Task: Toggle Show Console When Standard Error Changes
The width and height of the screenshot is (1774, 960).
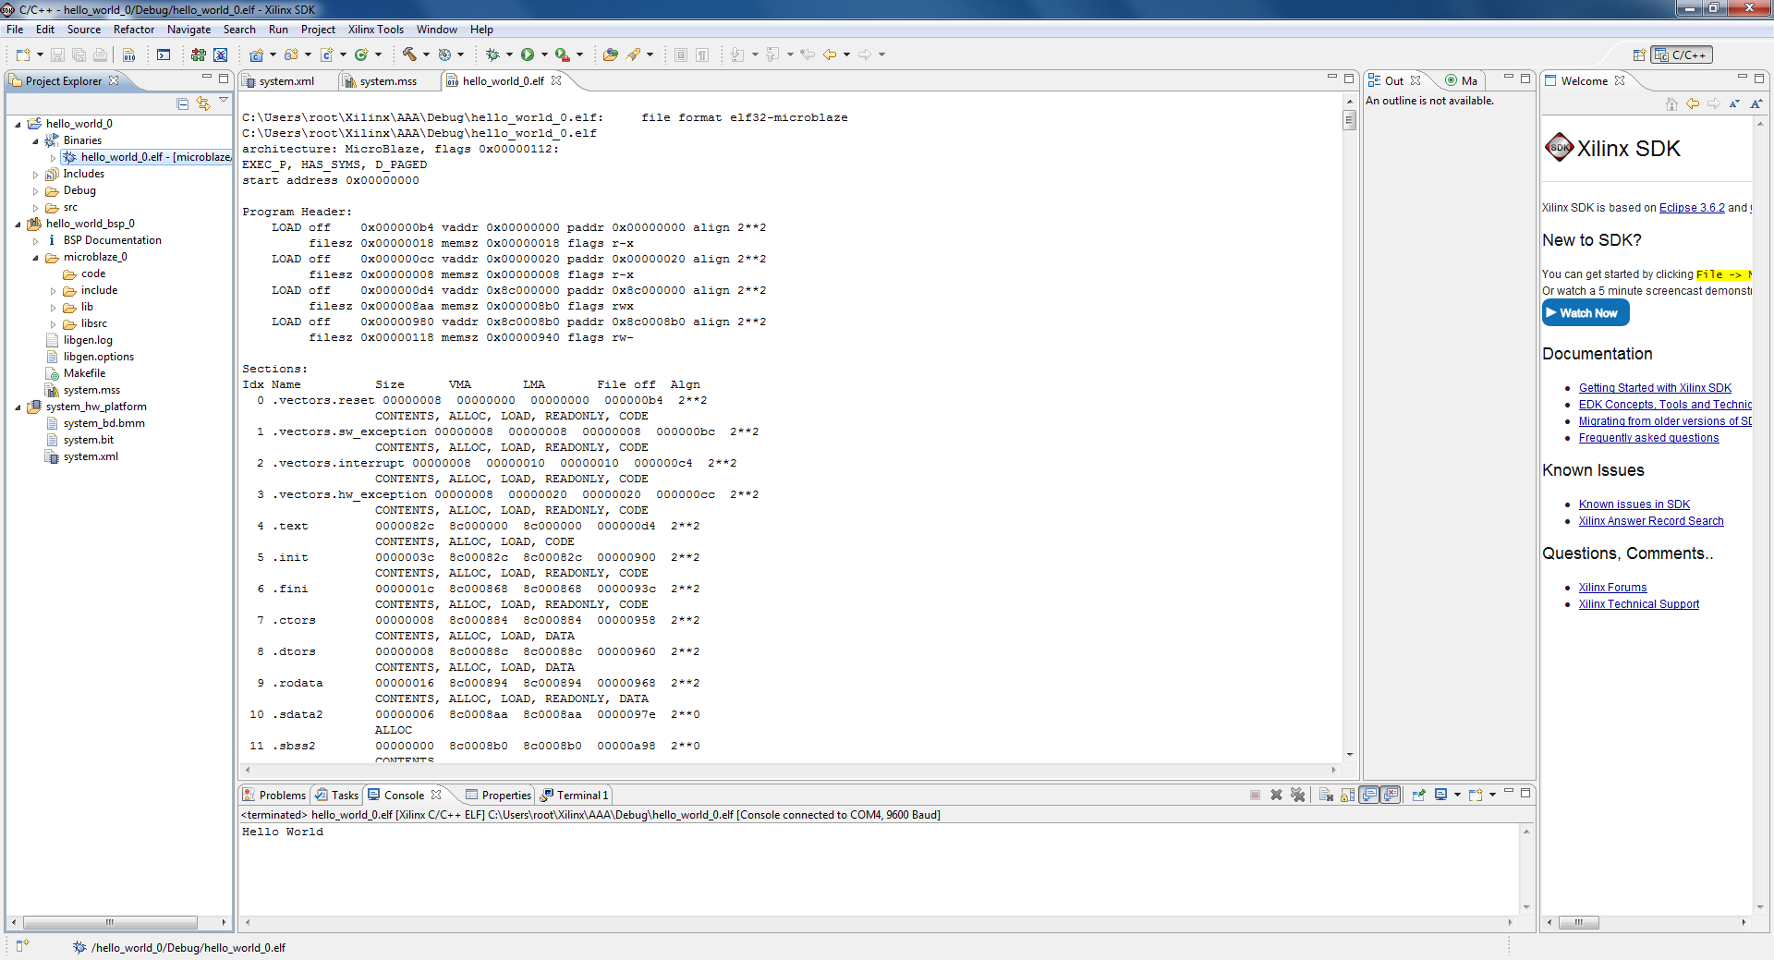Action: tap(1391, 795)
